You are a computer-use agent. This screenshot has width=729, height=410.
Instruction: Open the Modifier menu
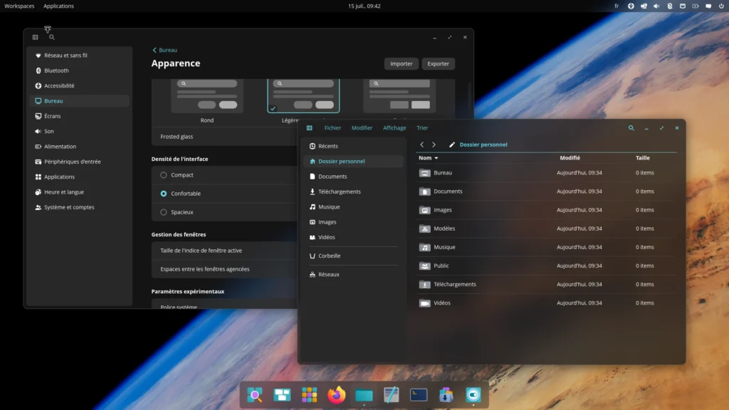point(362,128)
